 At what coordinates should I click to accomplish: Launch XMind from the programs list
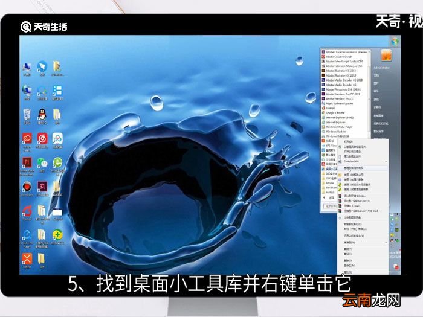tap(328, 141)
